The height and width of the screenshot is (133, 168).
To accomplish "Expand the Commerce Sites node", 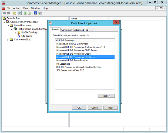I will tap(8, 40).
